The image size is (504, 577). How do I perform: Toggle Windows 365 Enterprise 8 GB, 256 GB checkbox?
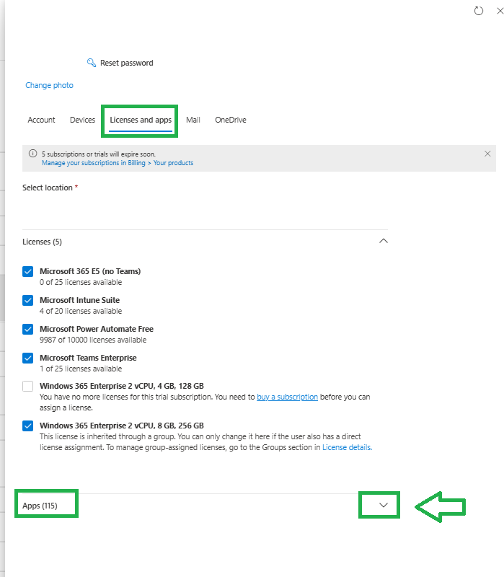coord(27,426)
